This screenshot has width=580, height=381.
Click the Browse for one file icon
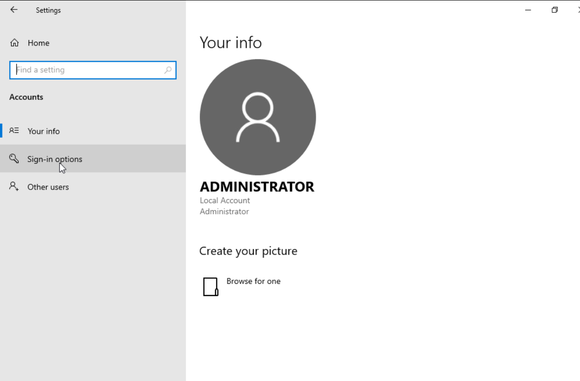[x=211, y=287]
